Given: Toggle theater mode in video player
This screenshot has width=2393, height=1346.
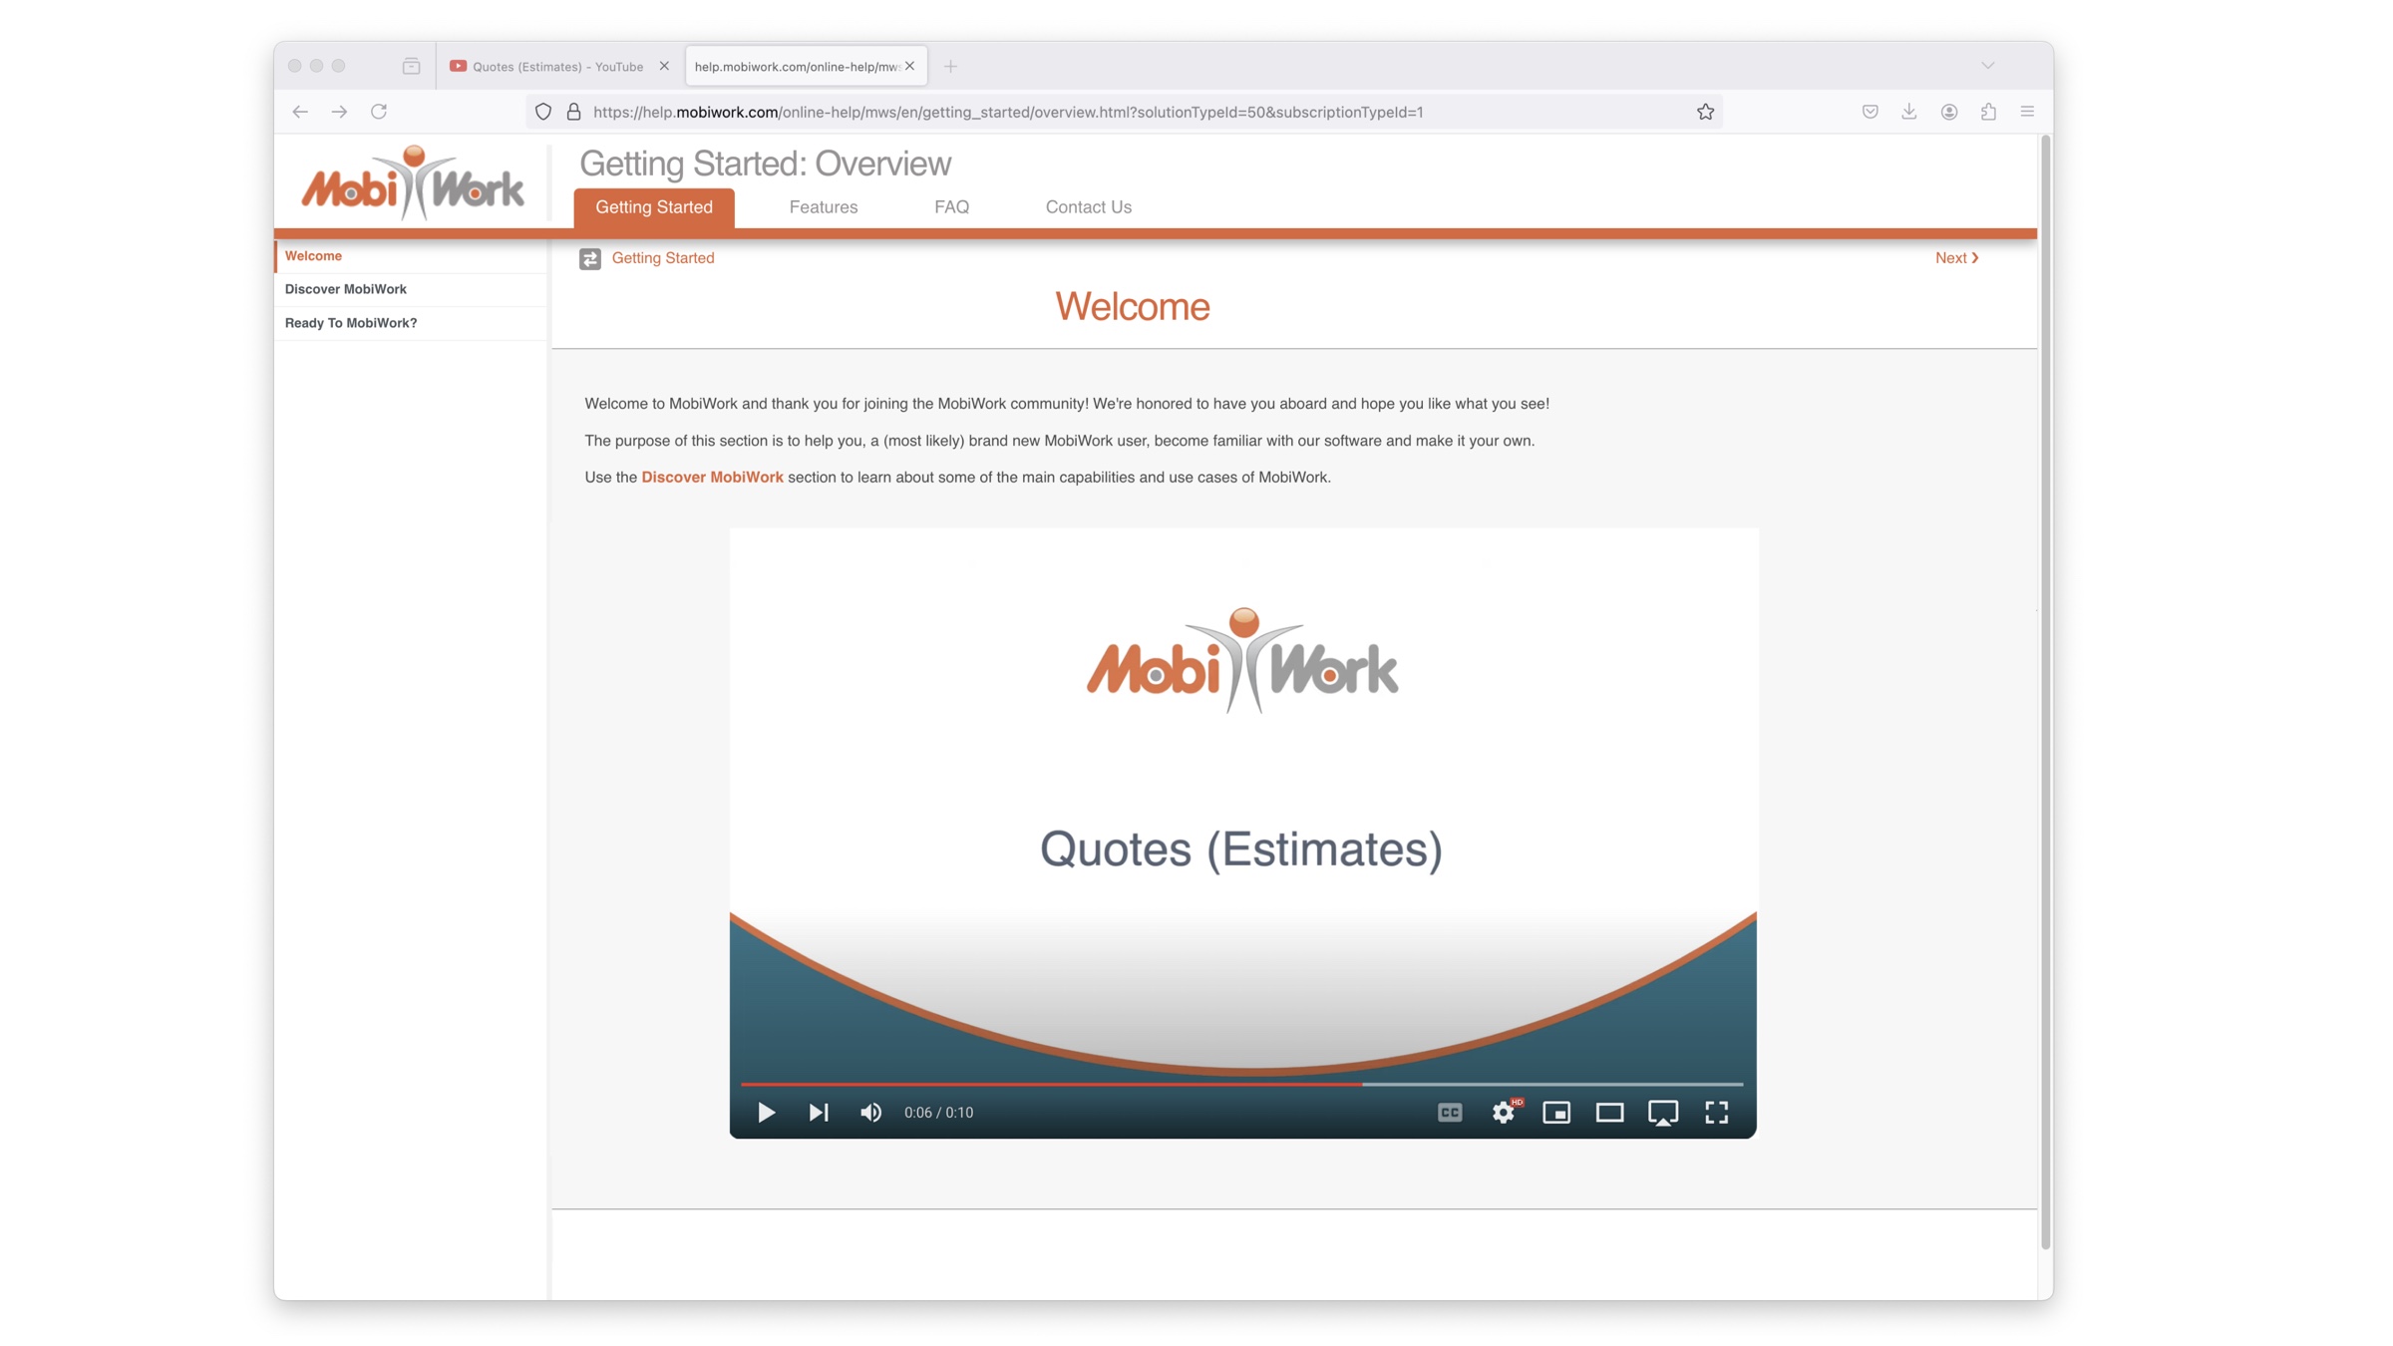Looking at the screenshot, I should pos(1610,1113).
